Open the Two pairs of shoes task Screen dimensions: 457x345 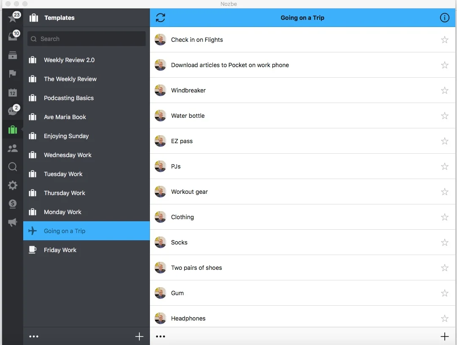tap(302, 268)
